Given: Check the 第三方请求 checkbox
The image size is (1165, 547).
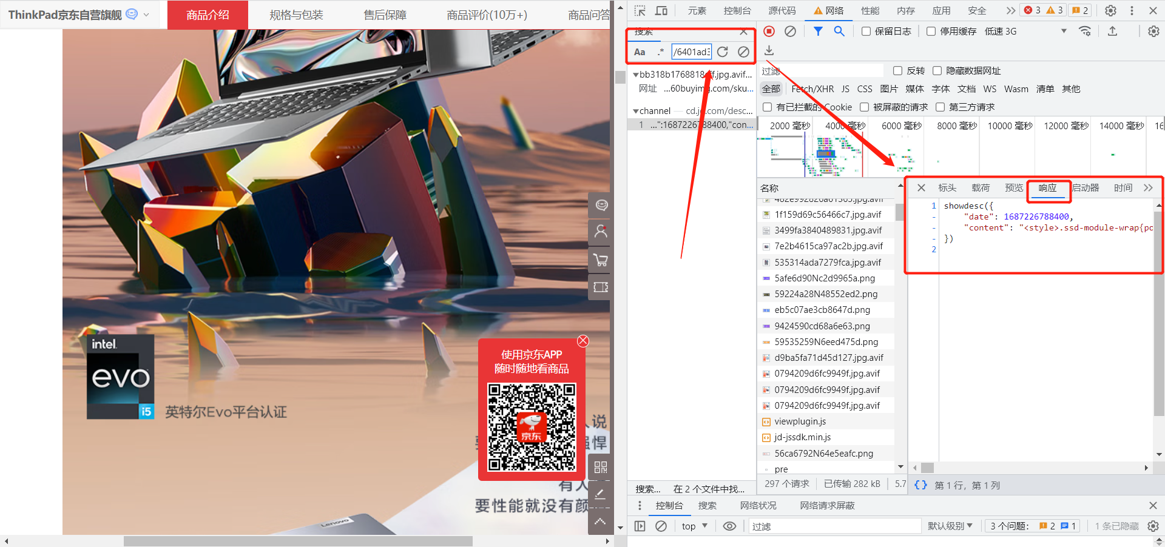Looking at the screenshot, I should point(940,107).
